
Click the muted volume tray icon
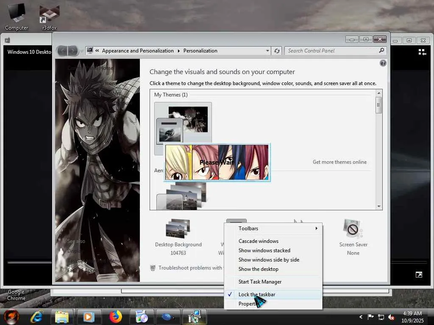coord(391,317)
